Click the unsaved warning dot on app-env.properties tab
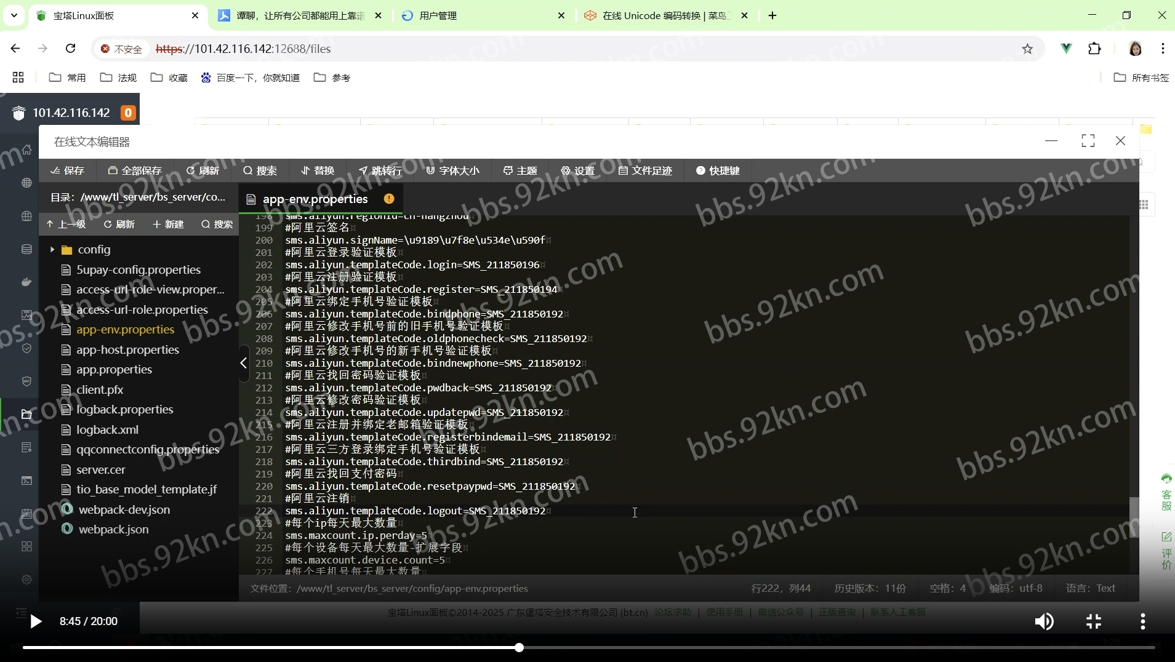The height and width of the screenshot is (662, 1175). [x=389, y=199]
